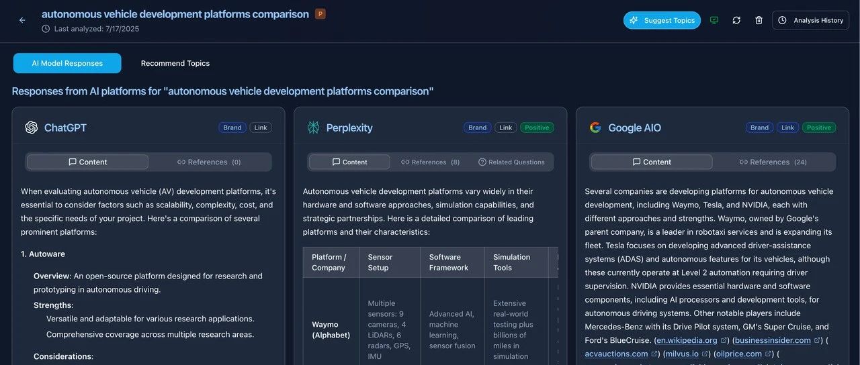
Task: Click the Brand tag on ChatGPT card
Action: tap(232, 127)
